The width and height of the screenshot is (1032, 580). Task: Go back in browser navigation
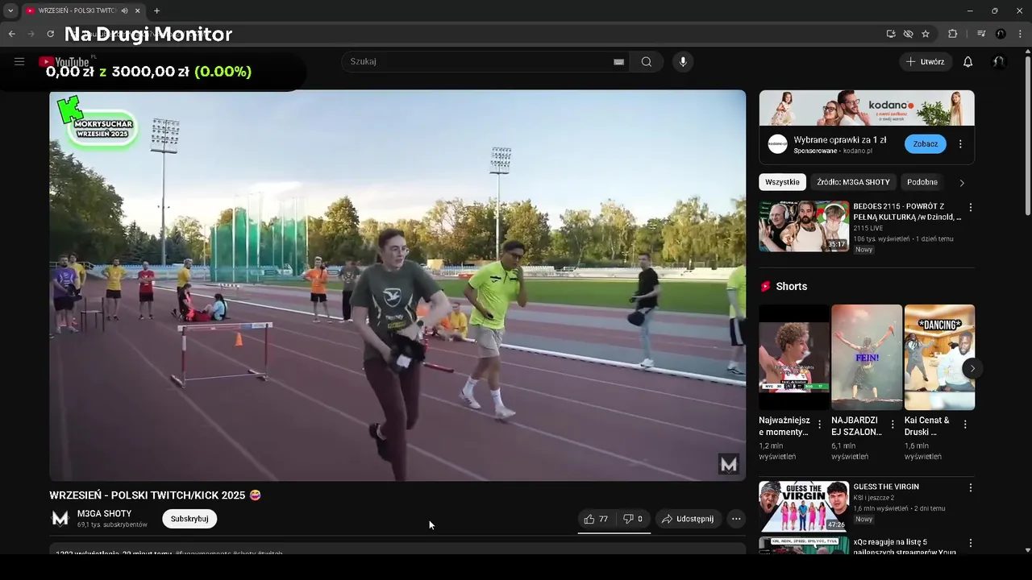point(11,34)
